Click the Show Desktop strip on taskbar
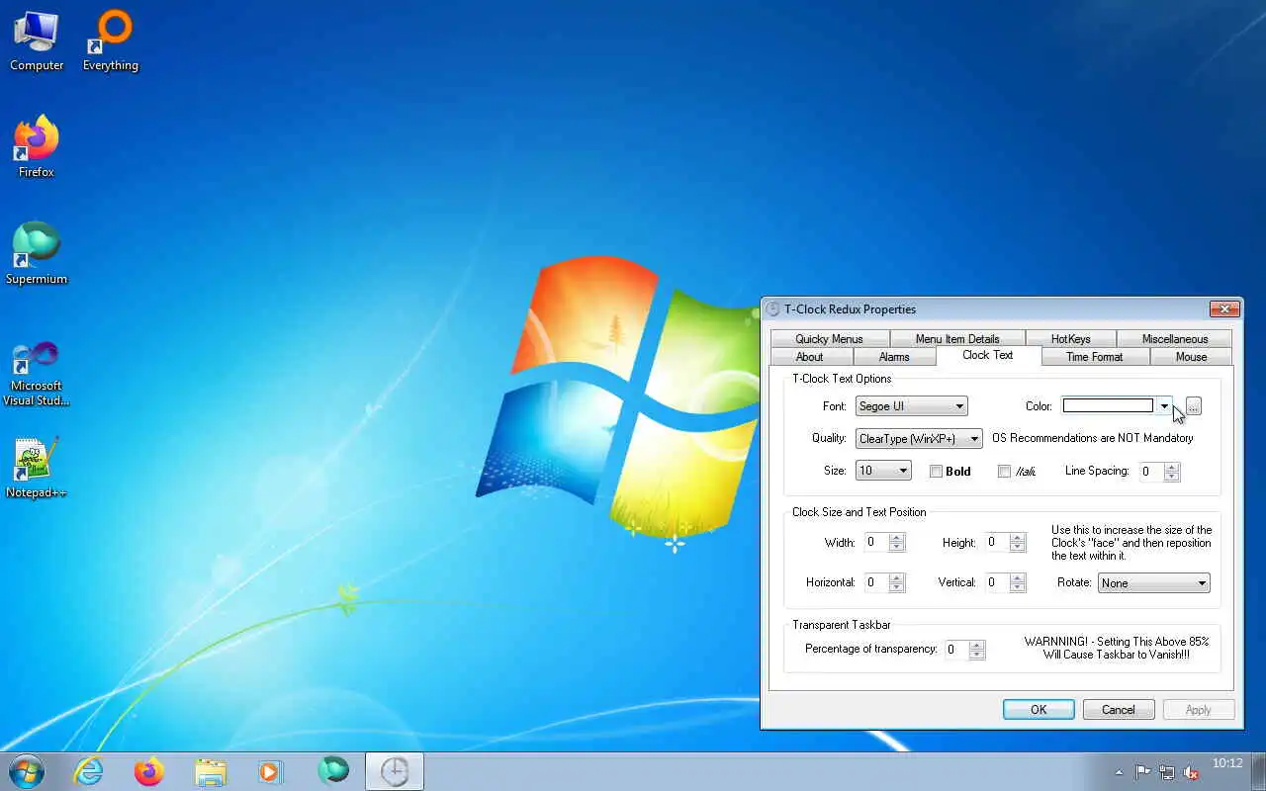 point(1259,771)
